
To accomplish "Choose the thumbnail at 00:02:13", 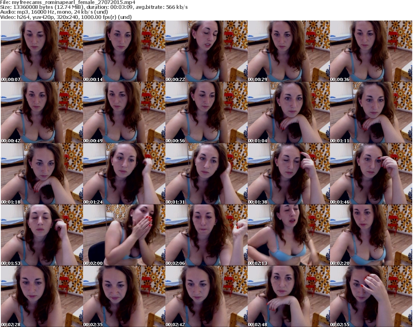I will pos(288,235).
